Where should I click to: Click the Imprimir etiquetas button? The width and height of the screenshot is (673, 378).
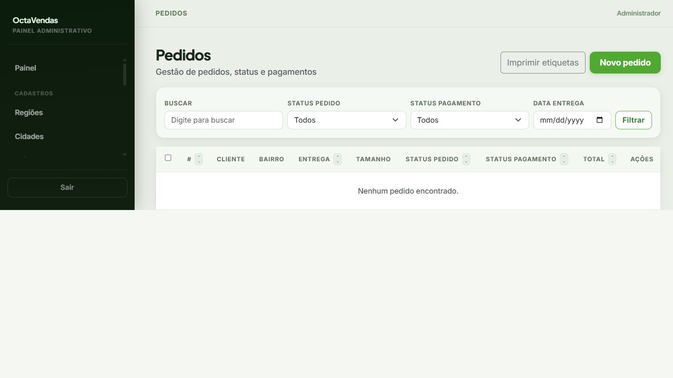click(543, 62)
